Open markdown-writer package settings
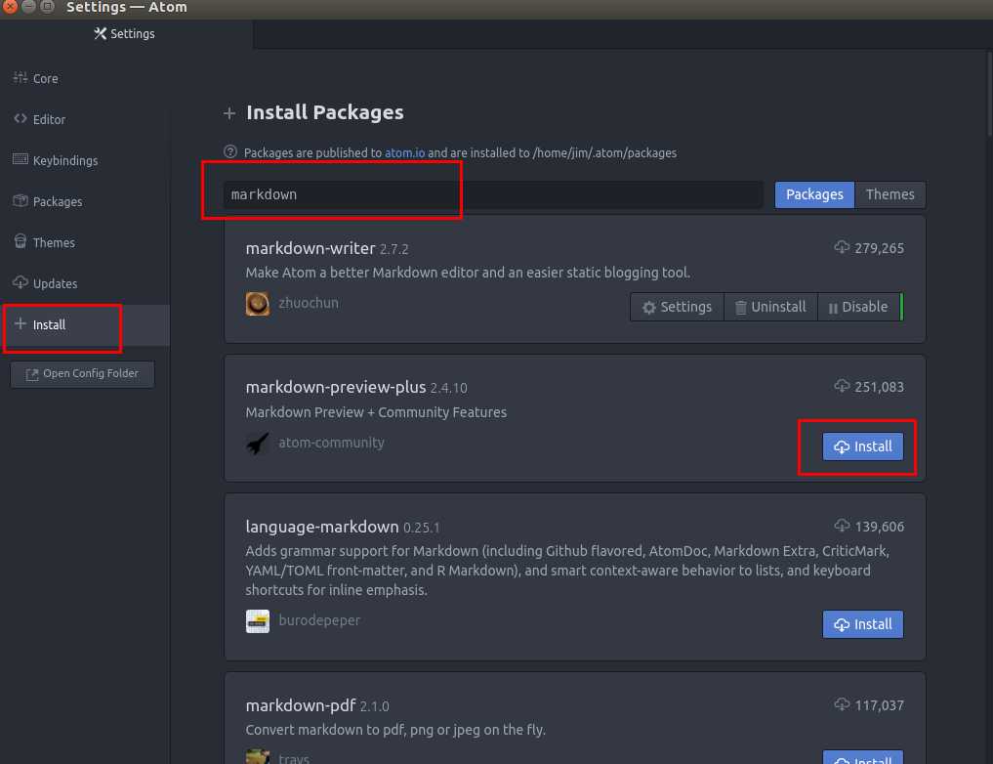This screenshot has height=764, width=993. [677, 307]
